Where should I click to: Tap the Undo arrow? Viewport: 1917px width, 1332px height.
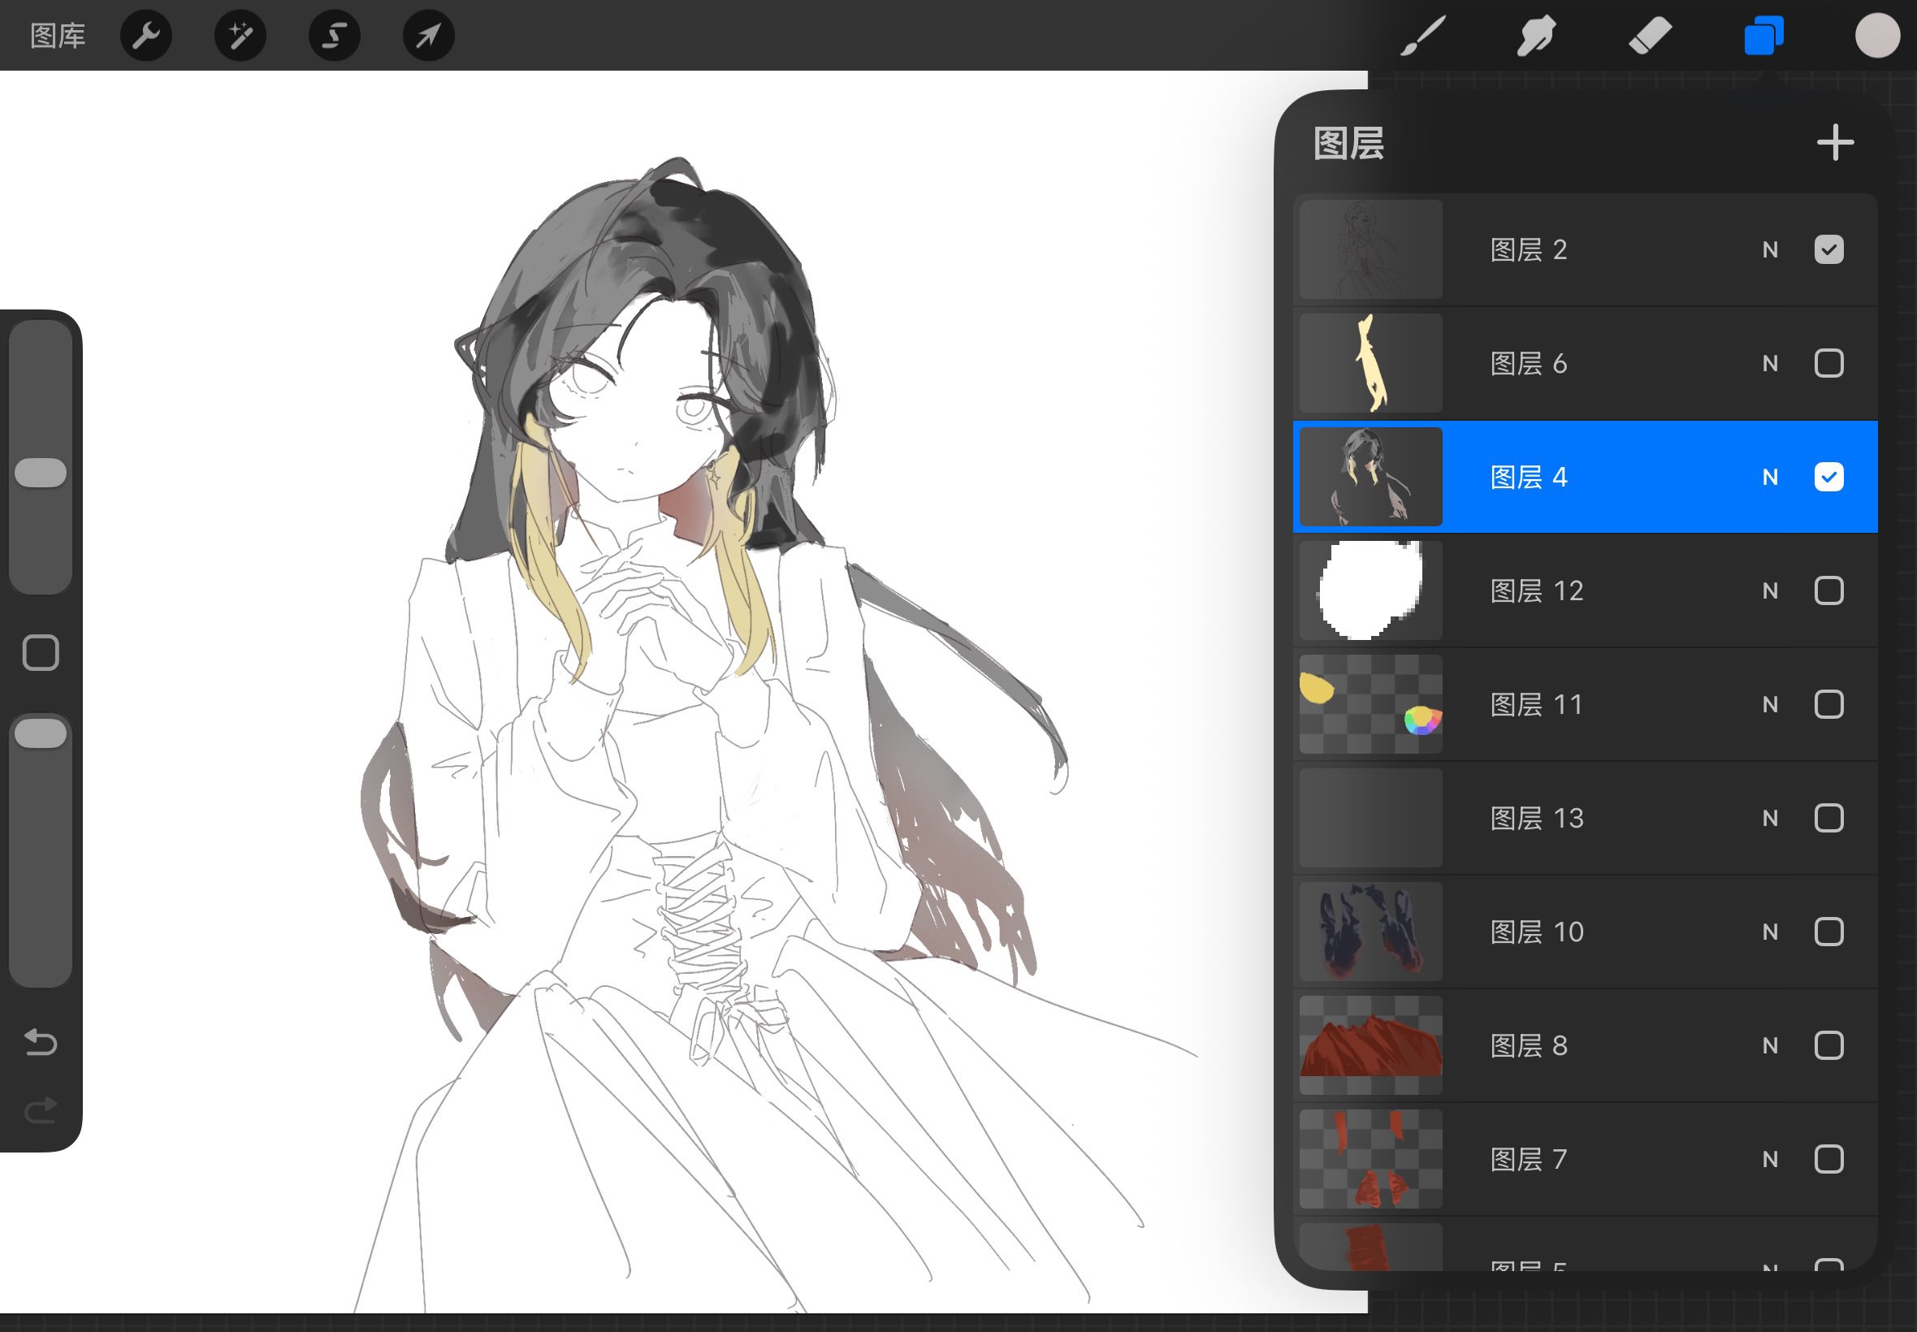click(x=40, y=1041)
